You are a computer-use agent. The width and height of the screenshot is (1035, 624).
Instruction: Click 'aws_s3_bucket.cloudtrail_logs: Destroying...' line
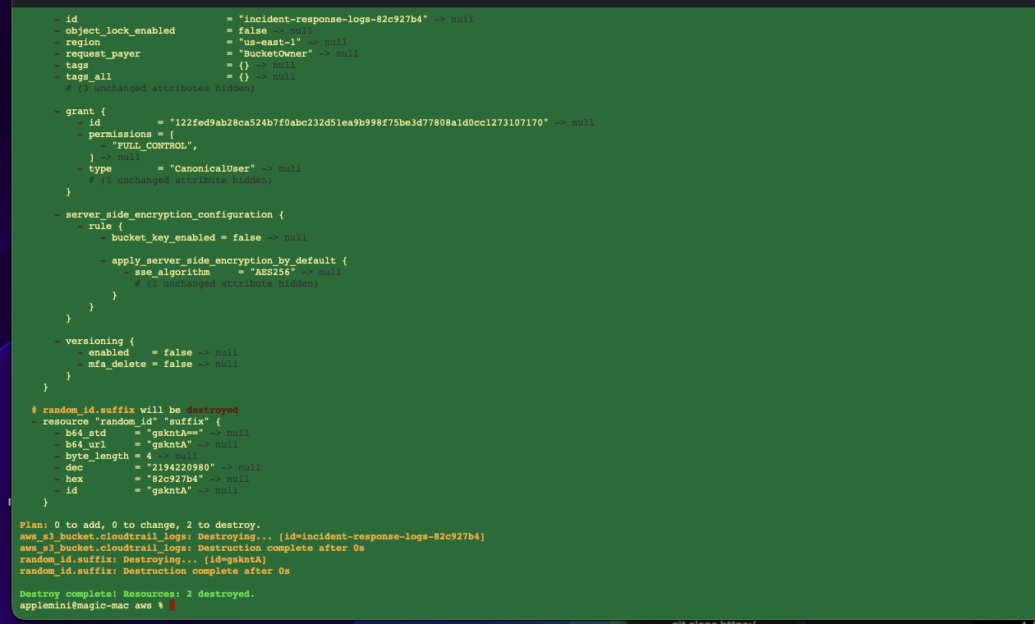(252, 536)
